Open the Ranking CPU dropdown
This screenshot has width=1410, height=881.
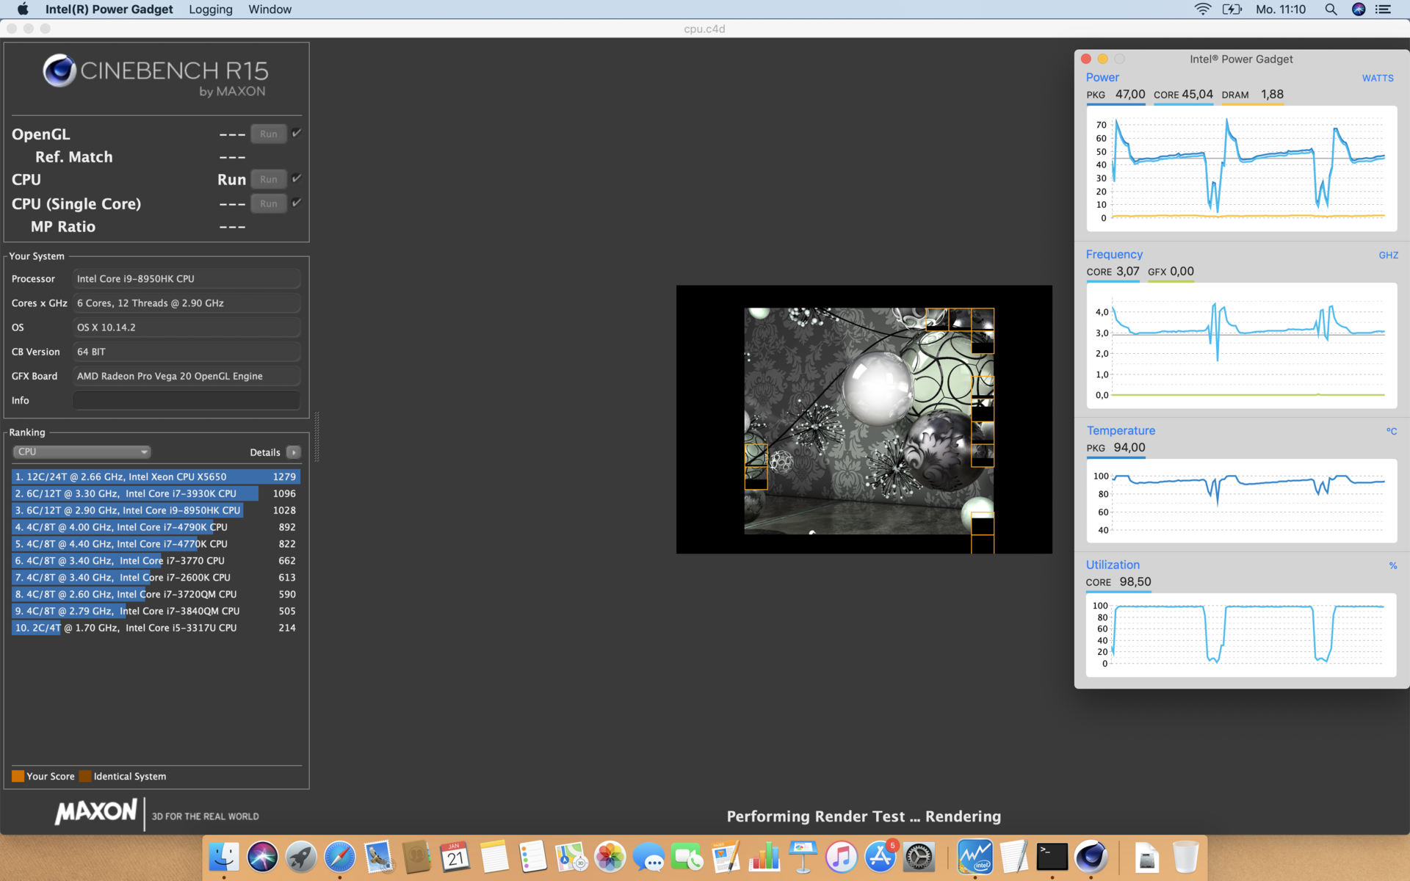(x=82, y=452)
